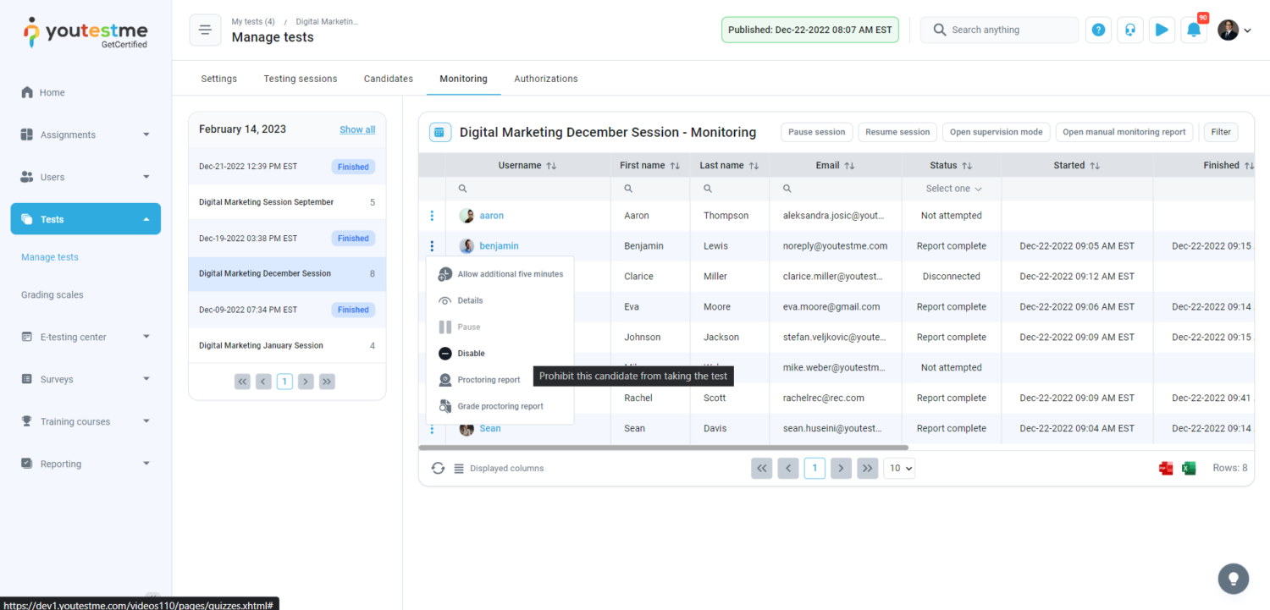Toggle sort on Status column
The image size is (1270, 610).
(967, 166)
